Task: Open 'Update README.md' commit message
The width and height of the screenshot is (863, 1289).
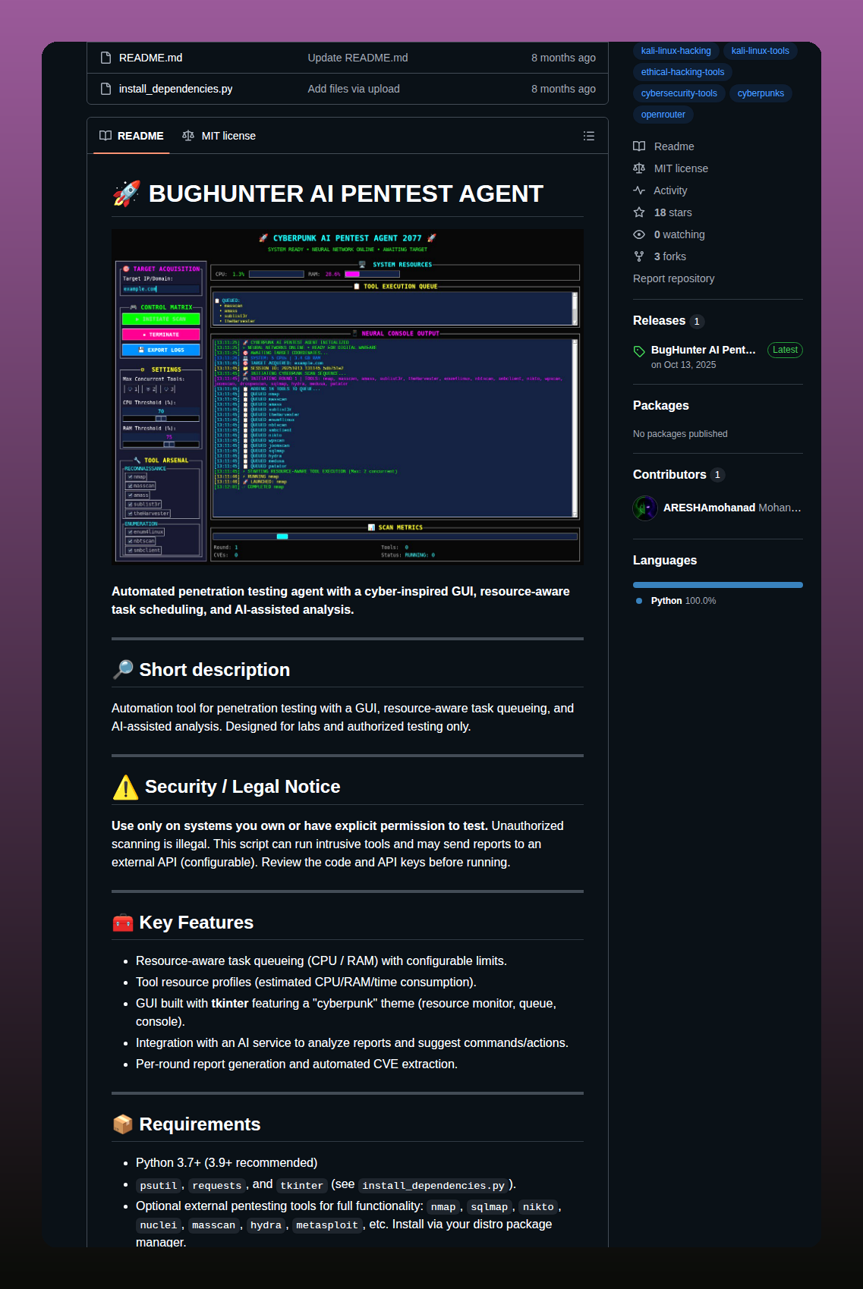Action: [357, 58]
